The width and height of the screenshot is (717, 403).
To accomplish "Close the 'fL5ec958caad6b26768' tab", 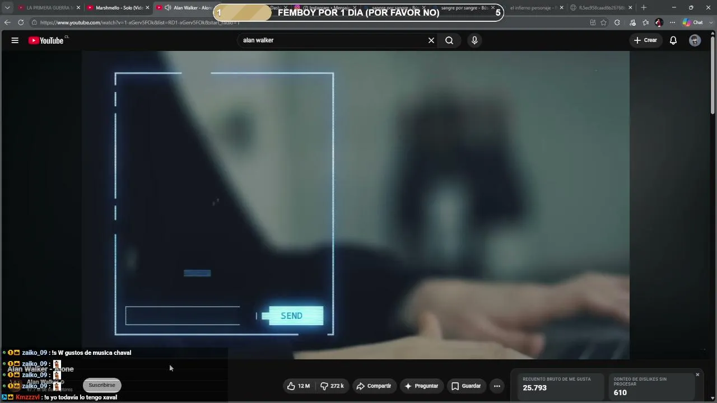I will point(630,8).
